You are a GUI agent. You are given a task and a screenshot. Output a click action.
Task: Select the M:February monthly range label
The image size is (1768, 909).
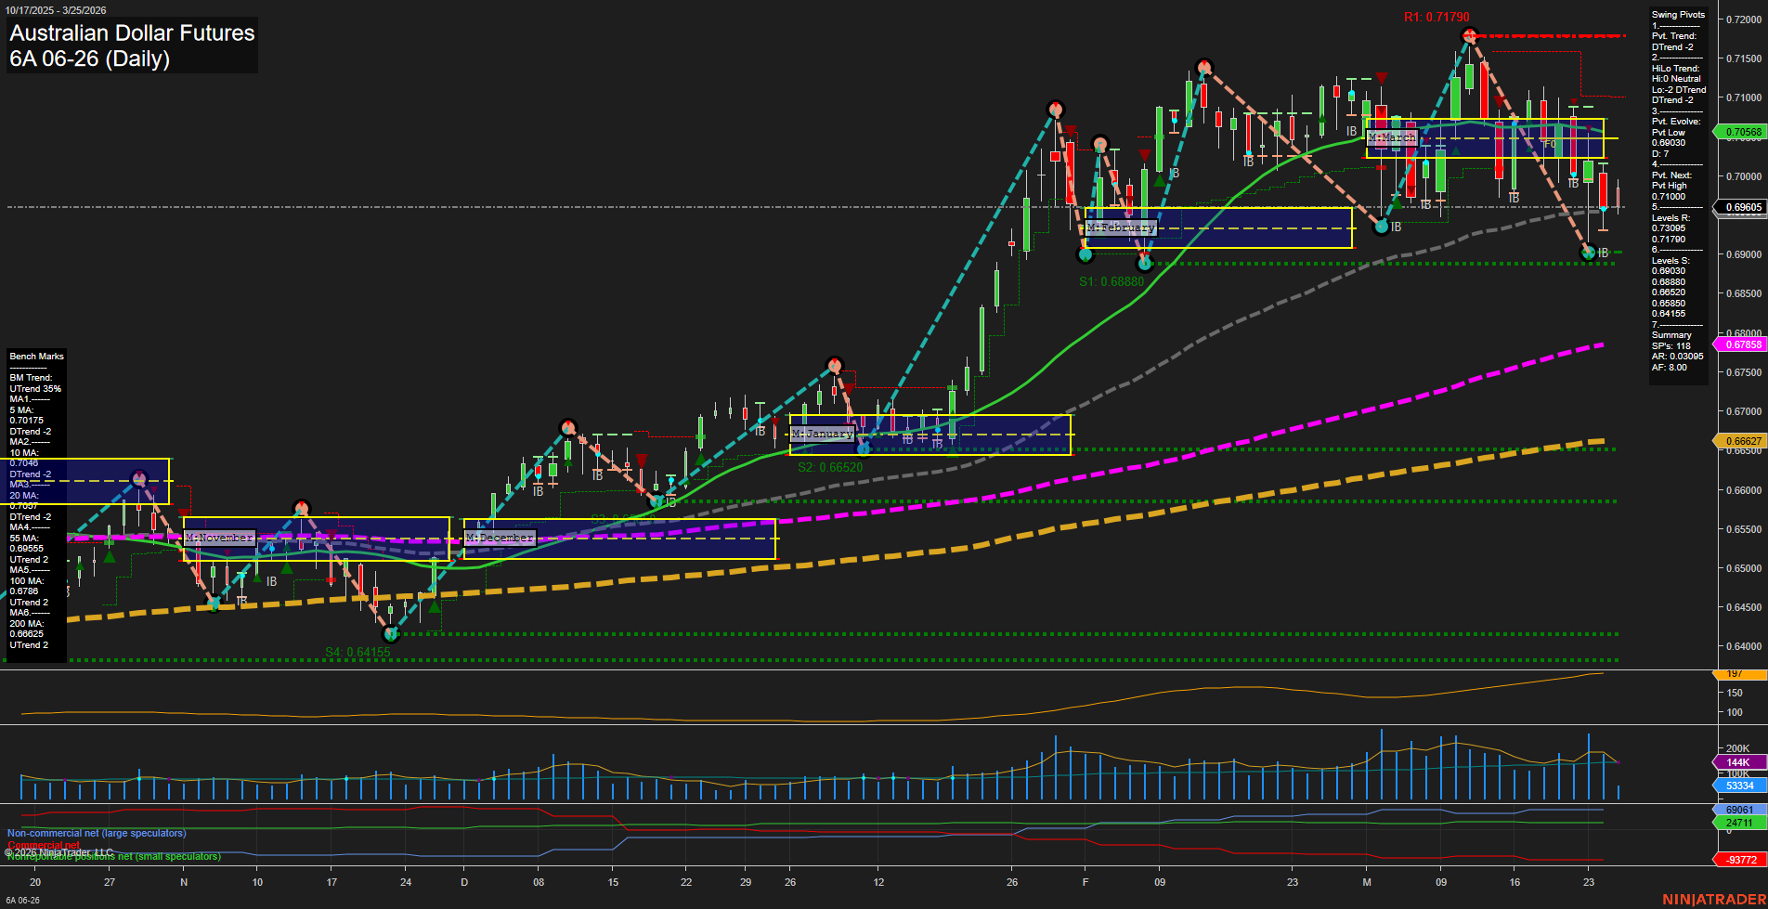pyautogui.click(x=1121, y=227)
